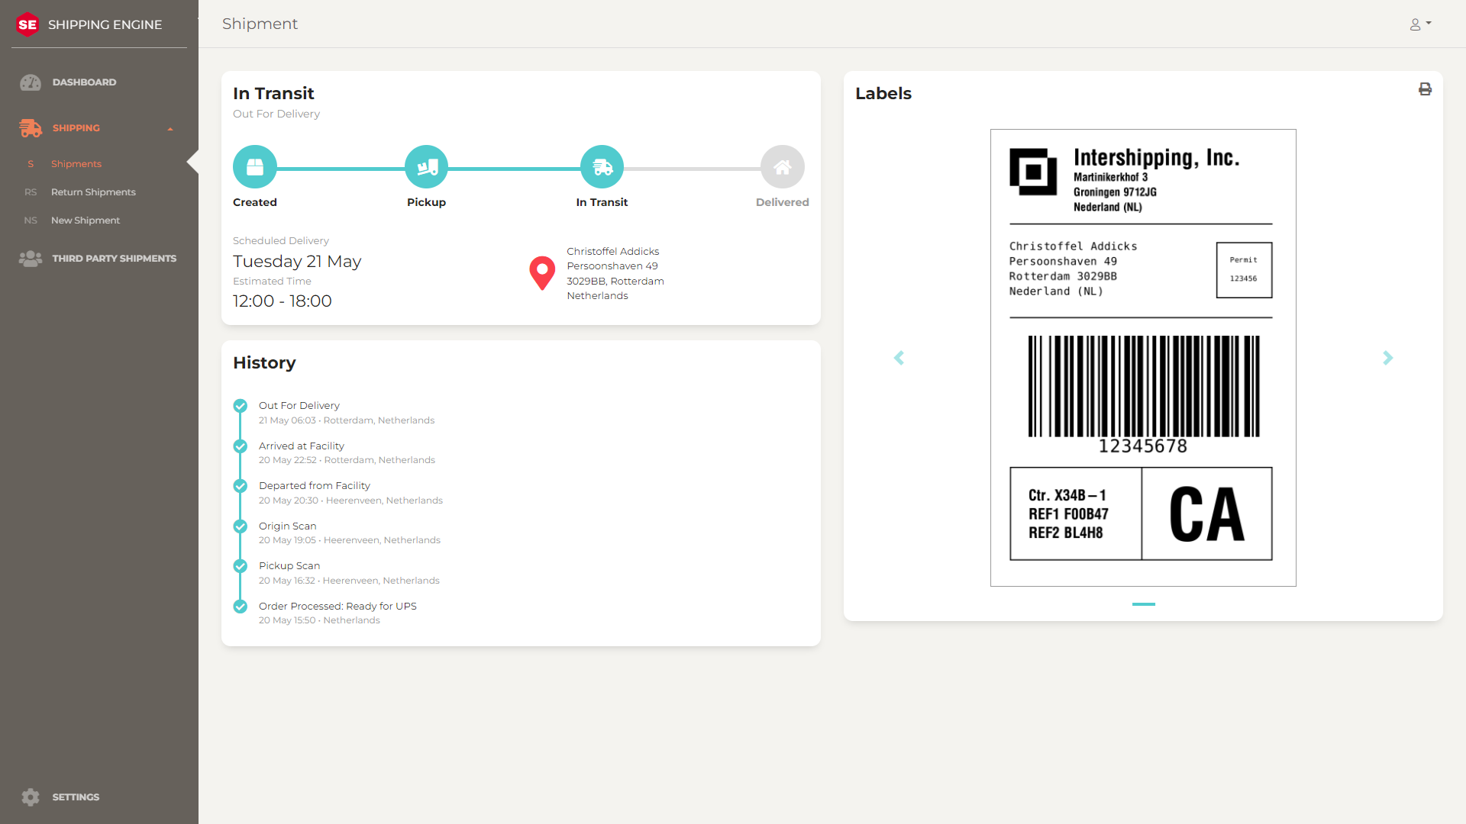Screen dimensions: 1466x824
Task: Click the 20 May 22:52 timestamp line
Action: pos(347,460)
